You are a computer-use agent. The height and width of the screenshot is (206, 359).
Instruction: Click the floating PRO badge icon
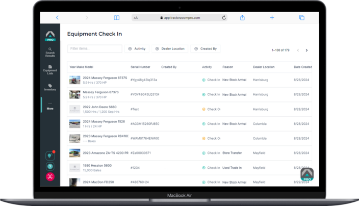[307, 174]
